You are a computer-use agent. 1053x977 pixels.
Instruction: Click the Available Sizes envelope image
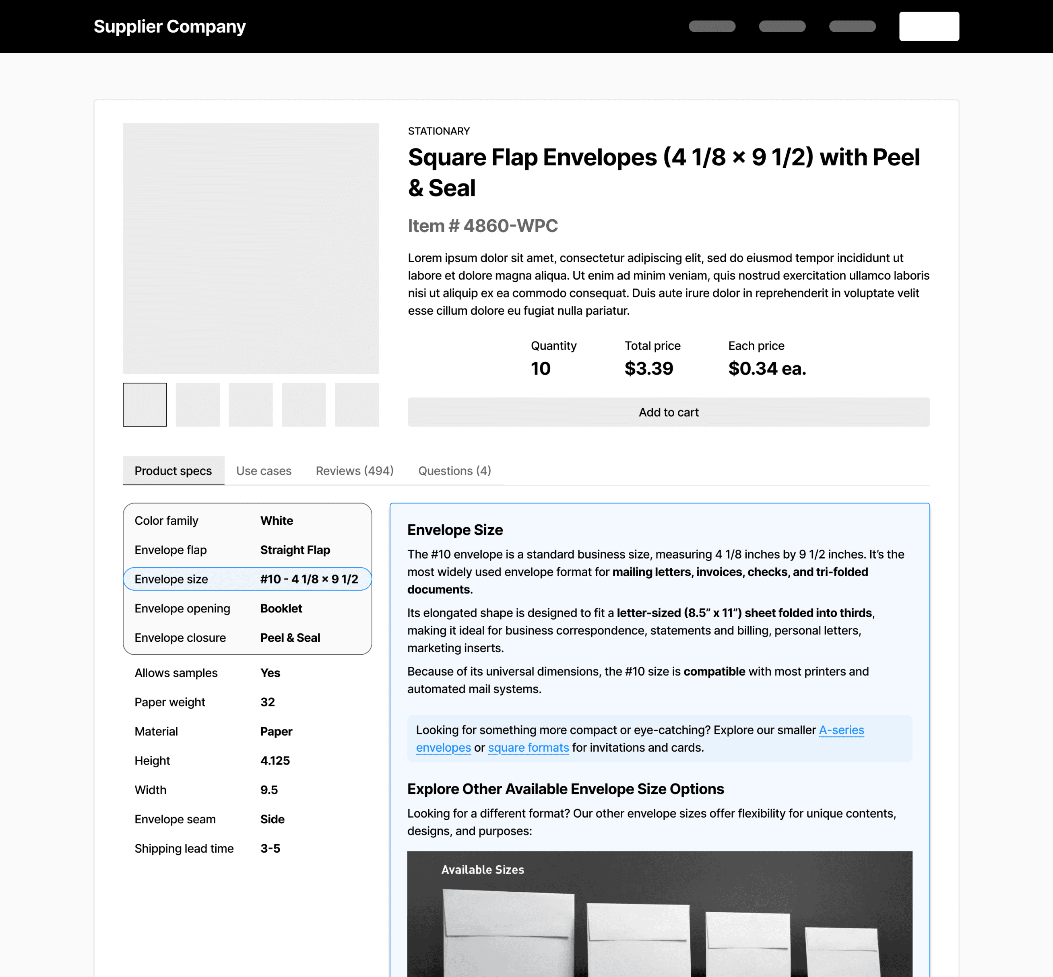click(x=659, y=915)
